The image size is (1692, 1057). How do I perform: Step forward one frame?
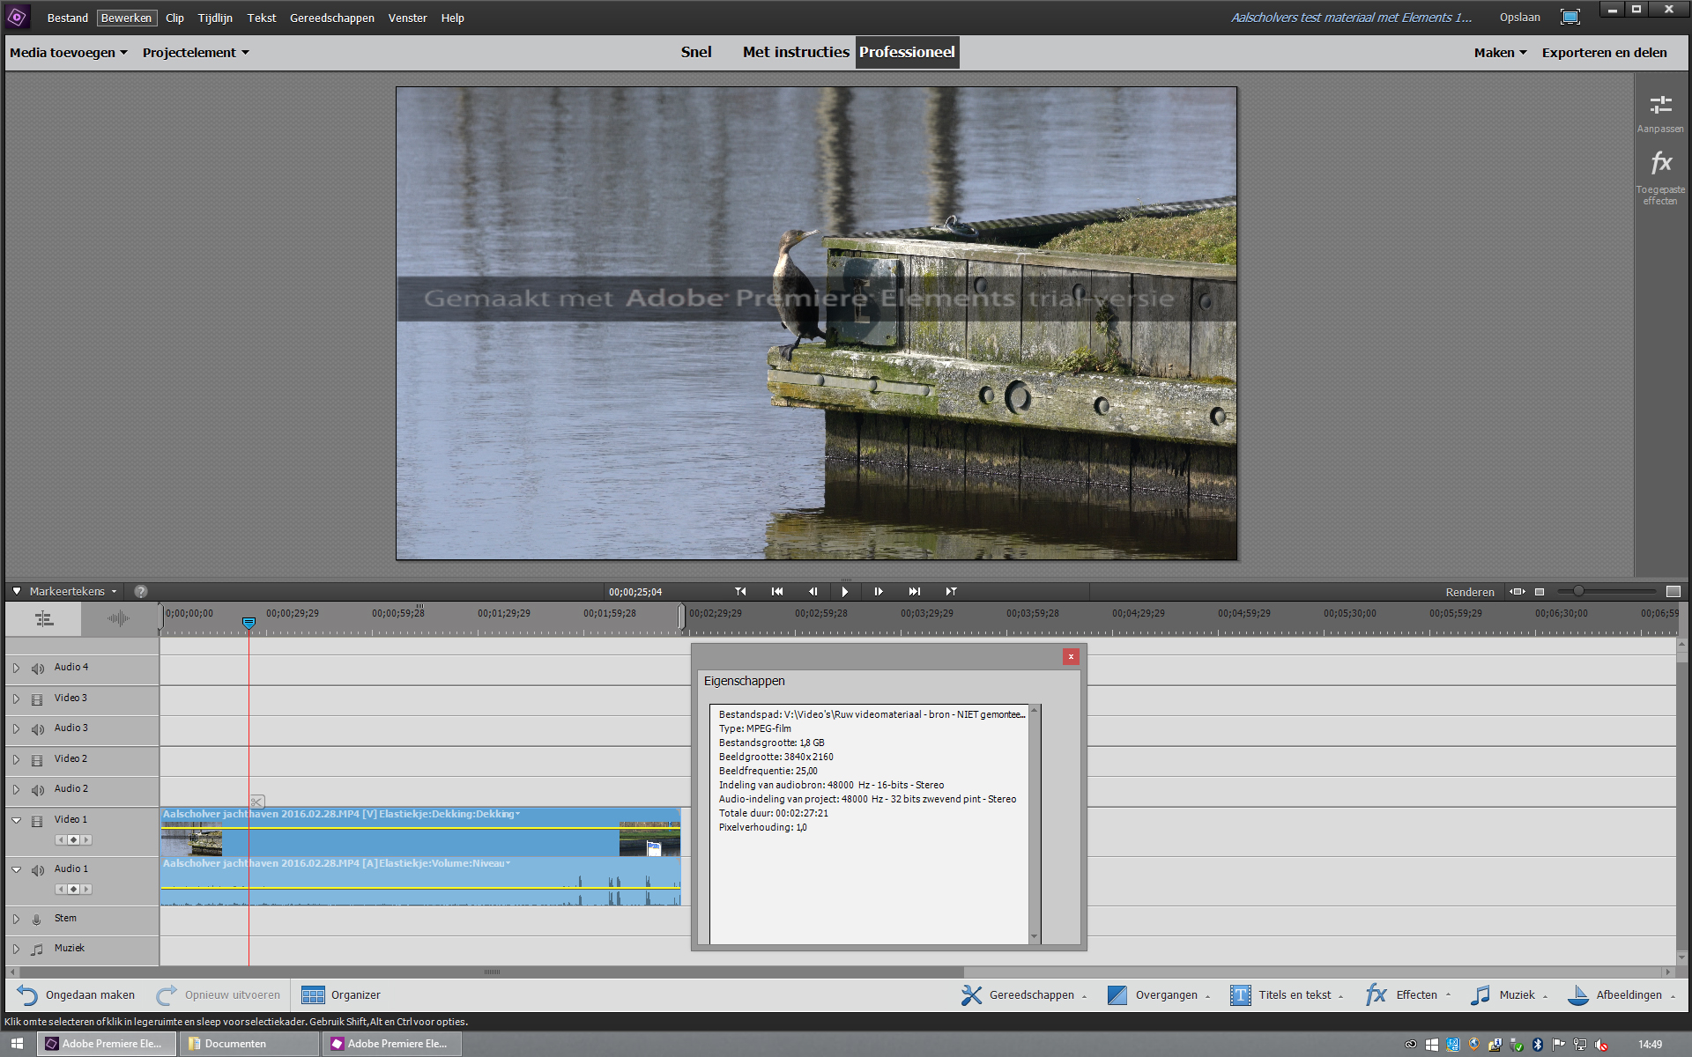coord(879,592)
